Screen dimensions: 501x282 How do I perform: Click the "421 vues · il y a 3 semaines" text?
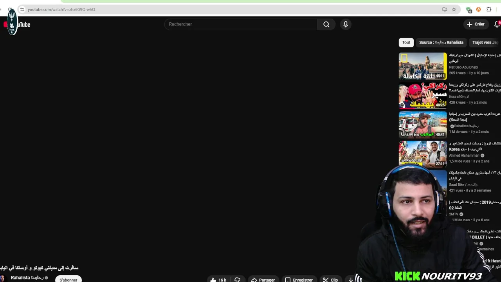tap(470, 190)
